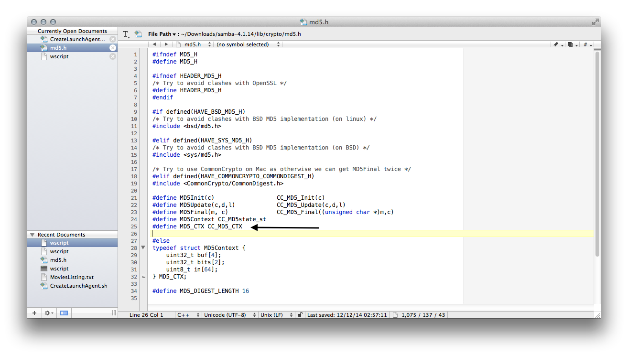This screenshot has width=628, height=356.
Task: Click line number 17 in the gutter
Action: [134, 169]
